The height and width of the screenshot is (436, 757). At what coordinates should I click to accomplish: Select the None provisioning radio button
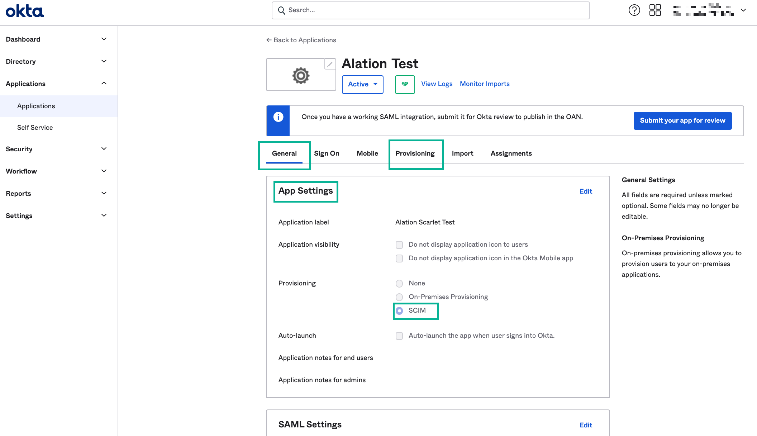[399, 284]
